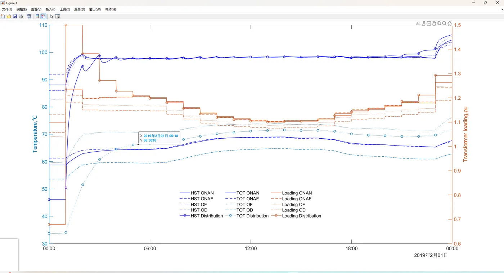
Task: Restore view with the home icon
Action: (x=450, y=23)
